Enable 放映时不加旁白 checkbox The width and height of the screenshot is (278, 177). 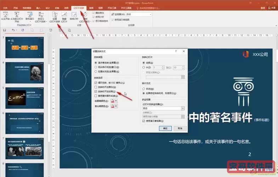pos(96,87)
